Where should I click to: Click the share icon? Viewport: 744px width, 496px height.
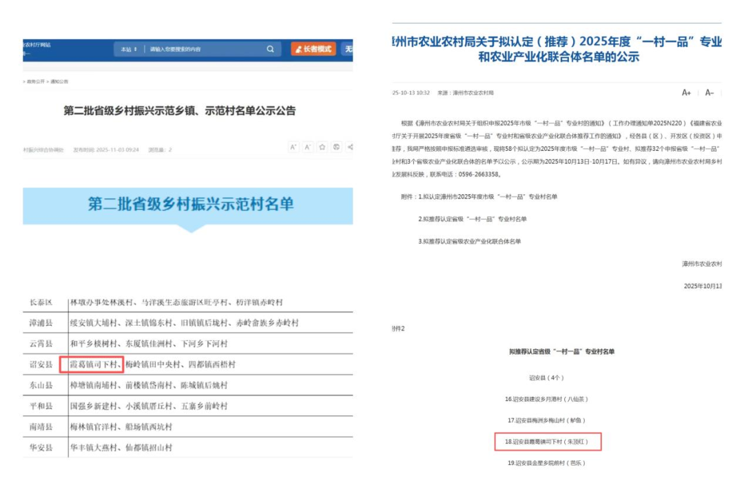350,147
